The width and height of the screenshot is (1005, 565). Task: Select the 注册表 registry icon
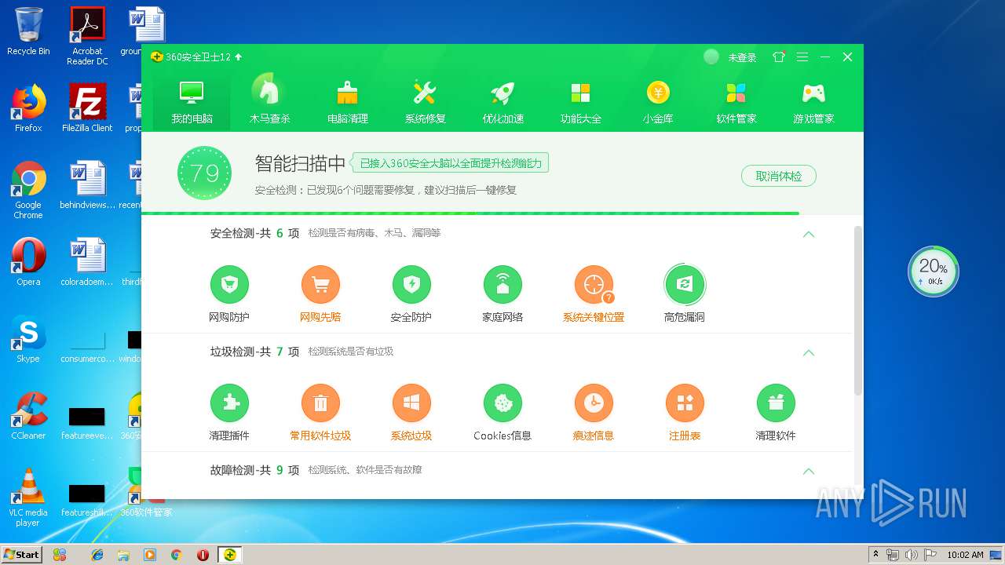(685, 403)
